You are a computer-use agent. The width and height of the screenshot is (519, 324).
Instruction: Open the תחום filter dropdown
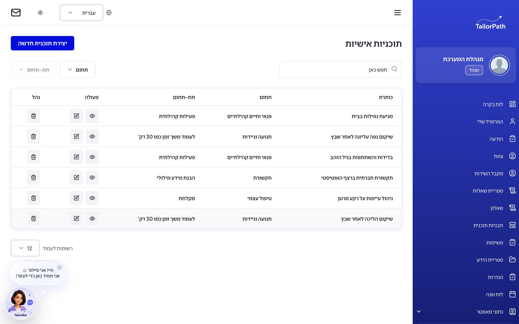coord(78,70)
